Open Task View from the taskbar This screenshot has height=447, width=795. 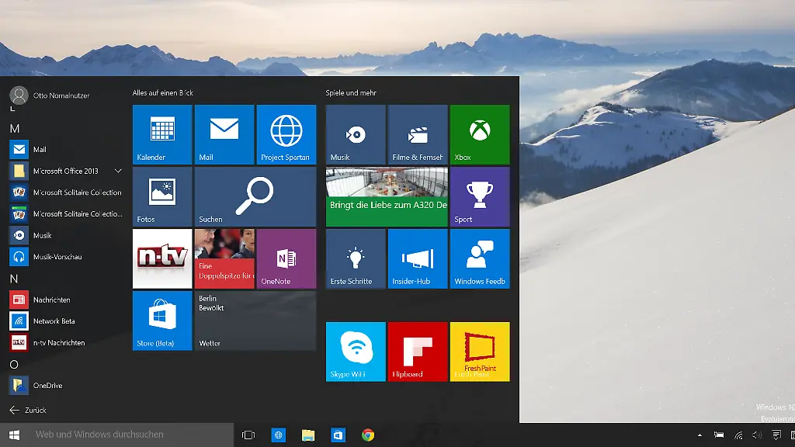(248, 435)
